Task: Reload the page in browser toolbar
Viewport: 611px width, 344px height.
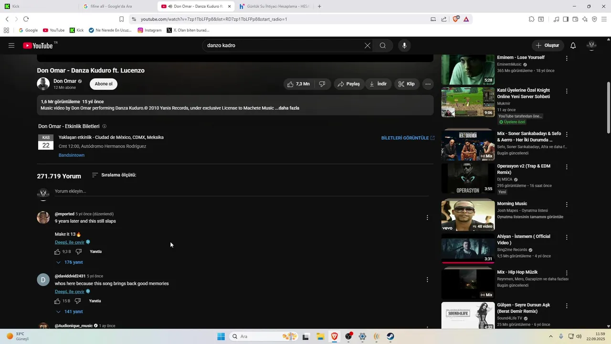Action: pos(26,19)
